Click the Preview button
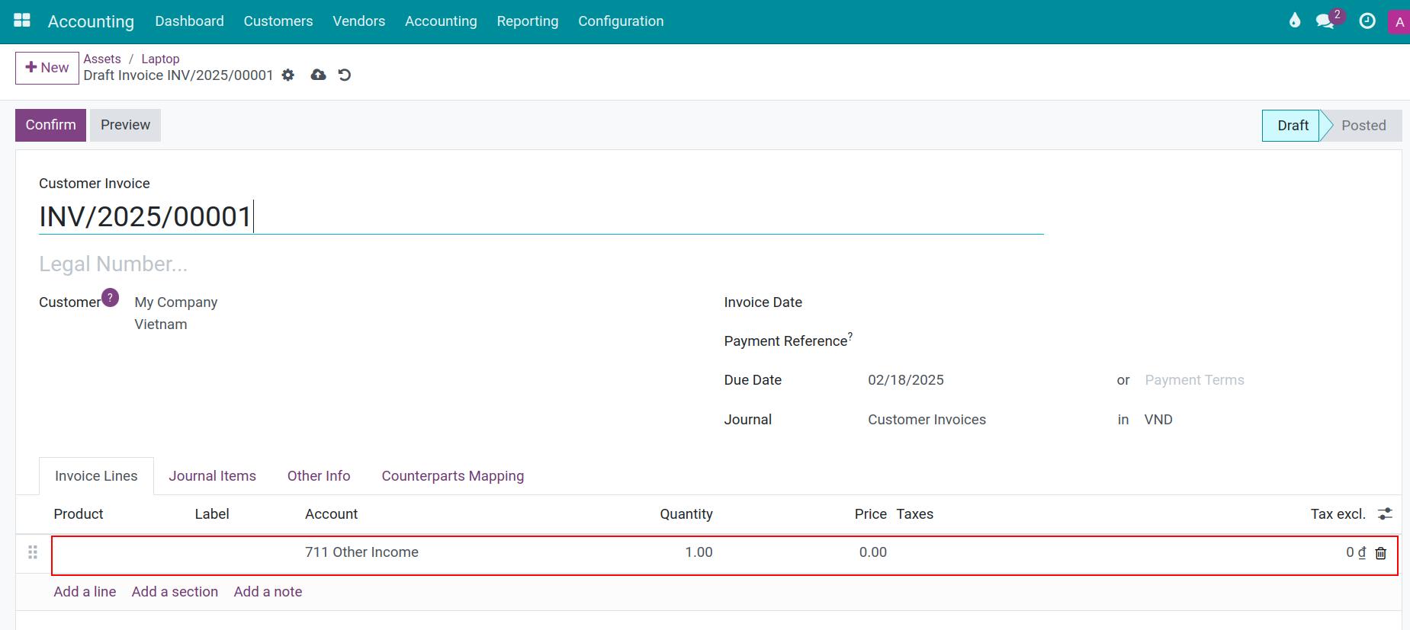 (125, 125)
